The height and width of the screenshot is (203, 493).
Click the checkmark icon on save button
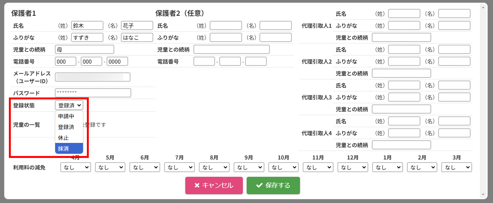259,185
